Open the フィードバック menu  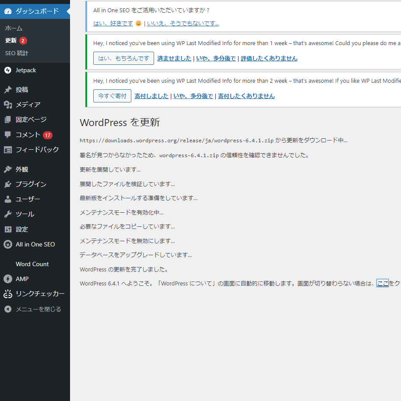(35, 150)
